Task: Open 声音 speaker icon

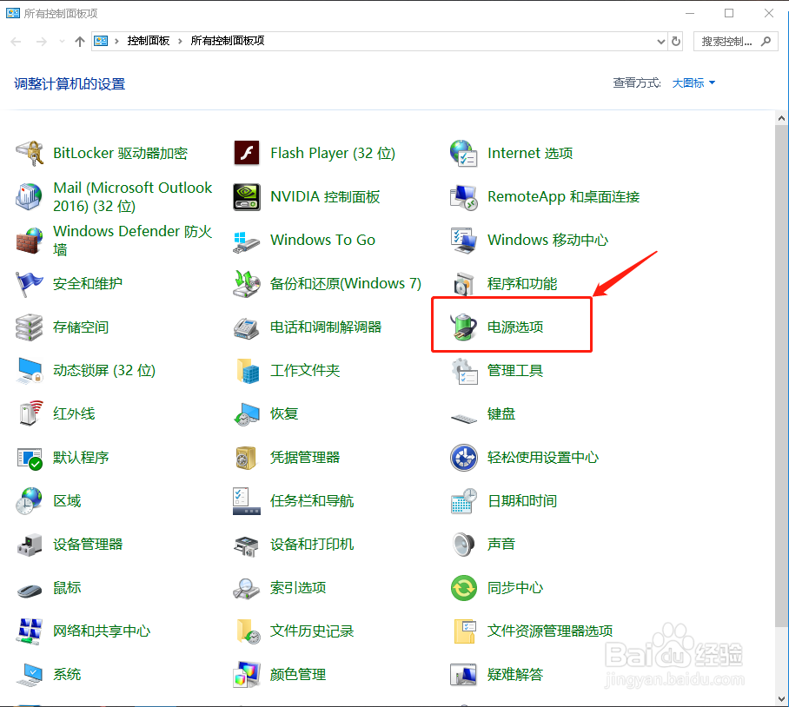Action: coord(463,545)
